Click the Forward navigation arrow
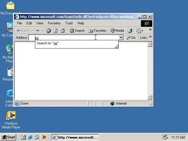This screenshot has height=141, width=188. (x=38, y=31)
